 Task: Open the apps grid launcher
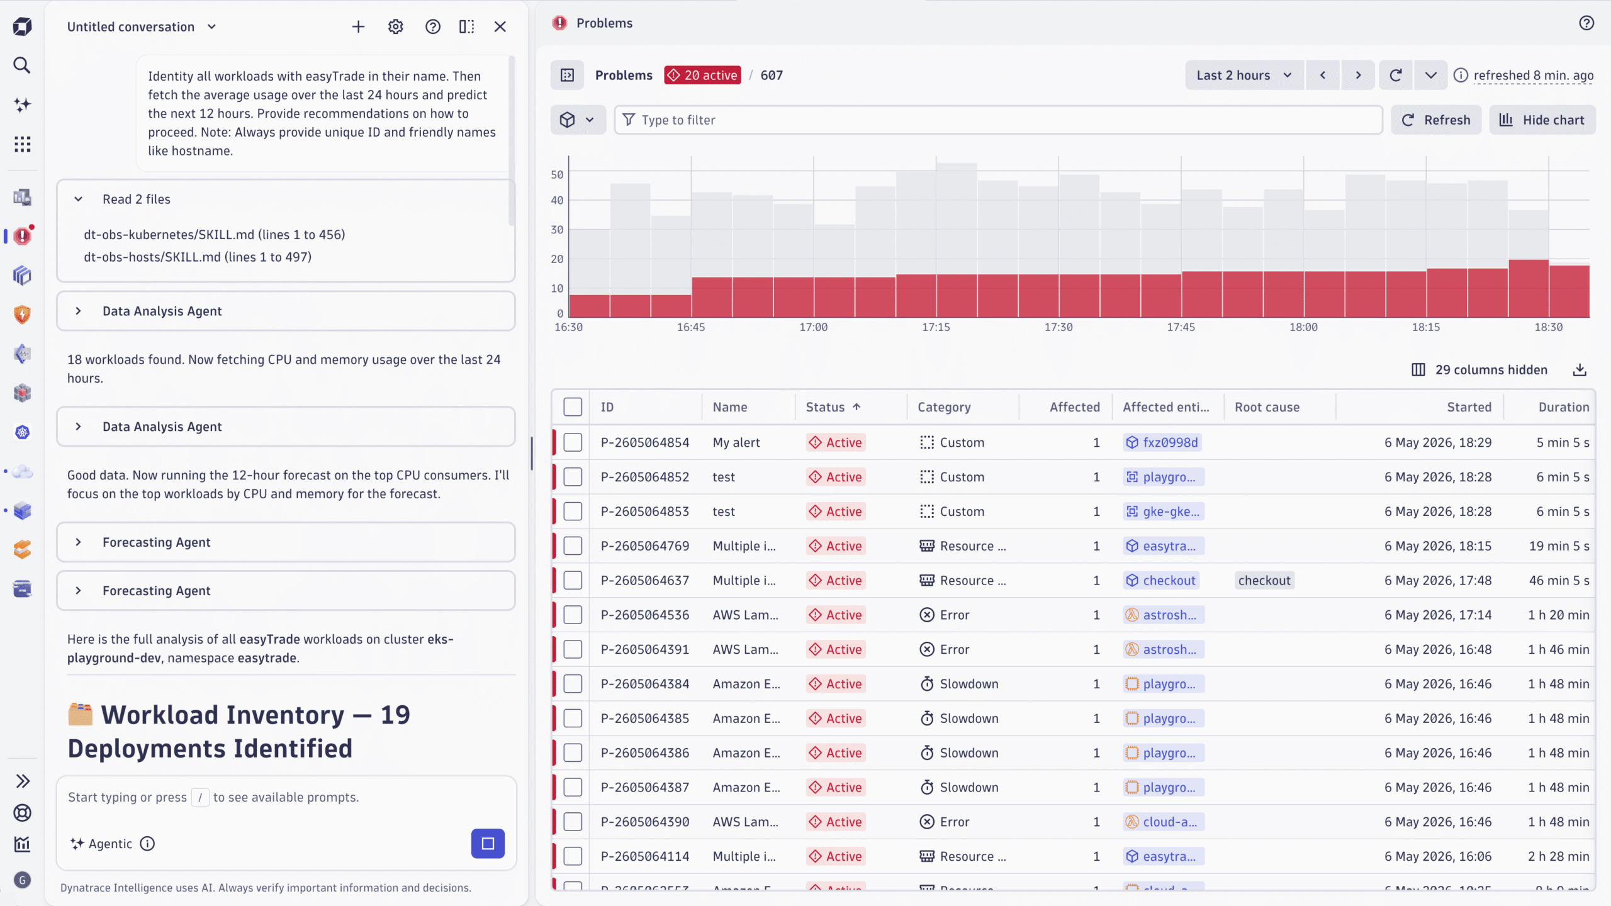(22, 144)
